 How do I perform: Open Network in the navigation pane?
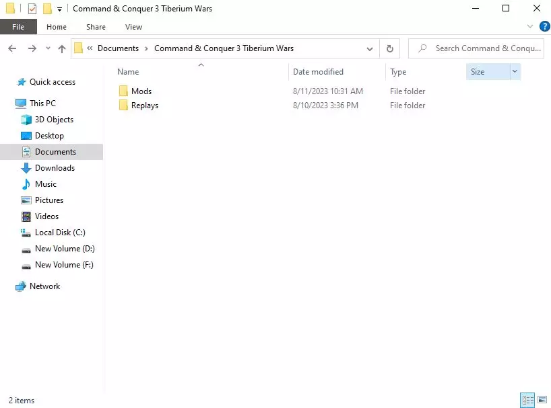44,286
